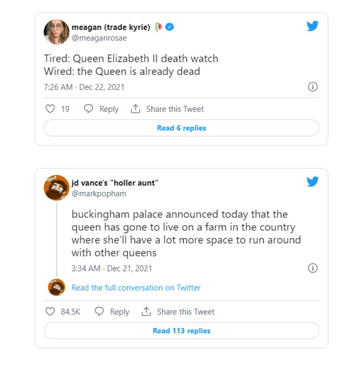Click small avatar beside full conversation link

[56, 287]
